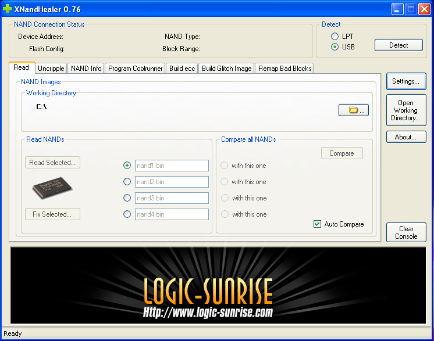This screenshot has height=341, width=434.
Task: Minimize the XNandHealer window
Action: 397,9
